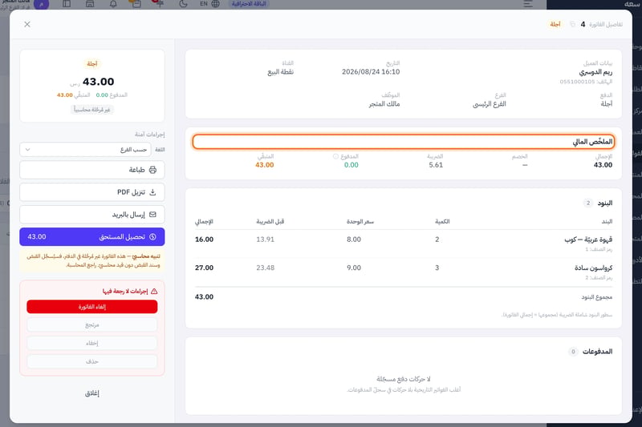Click the user avatar in the top bar
Screen dimensions: 642x427
point(42,4)
